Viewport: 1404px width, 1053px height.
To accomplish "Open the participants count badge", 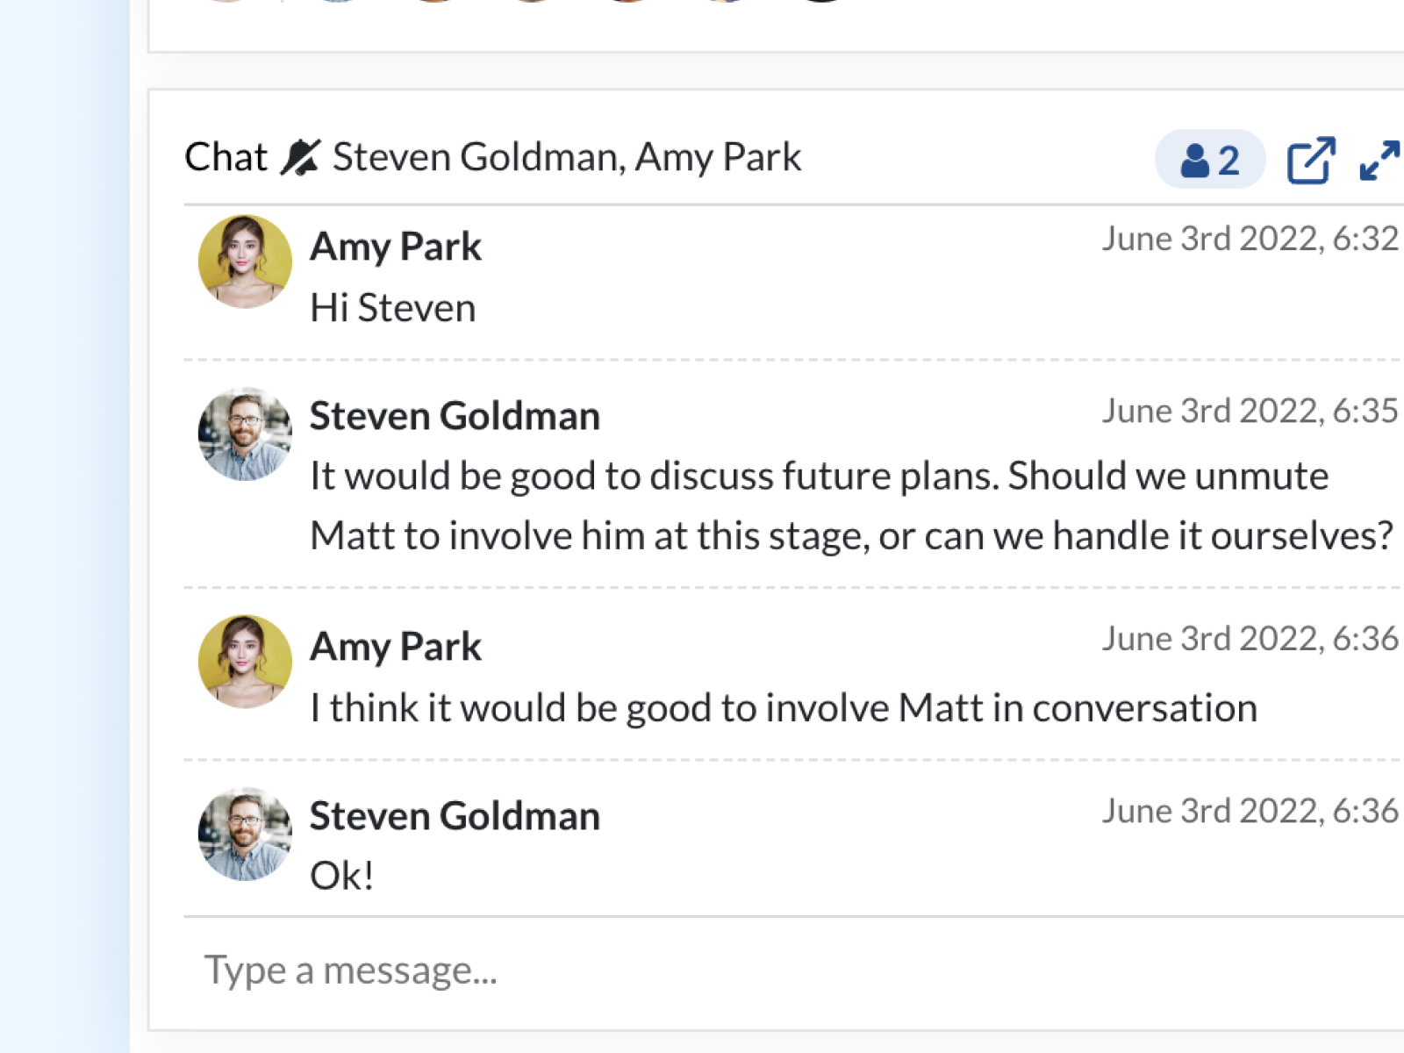I will coord(1209,160).
